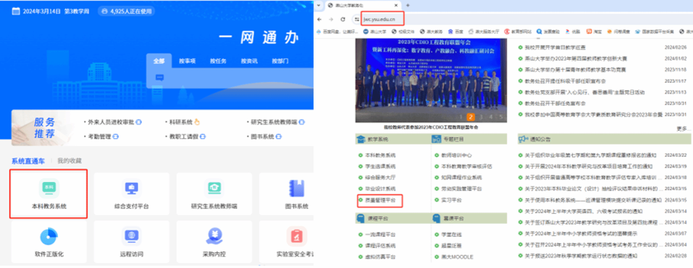Screen dimensions: 693x268
Task: Select the 按部门 tab
Action: (280, 61)
